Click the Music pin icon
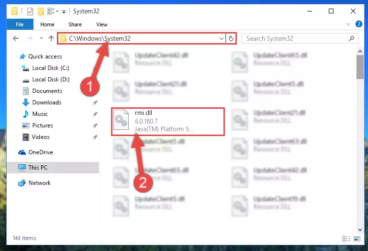 tap(95, 114)
